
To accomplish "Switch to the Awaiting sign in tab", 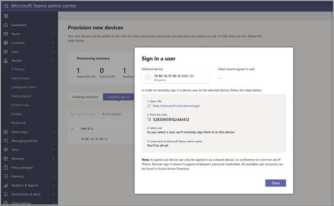I will pos(118,97).
